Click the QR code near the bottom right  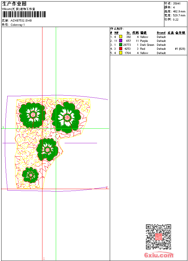(159, 237)
